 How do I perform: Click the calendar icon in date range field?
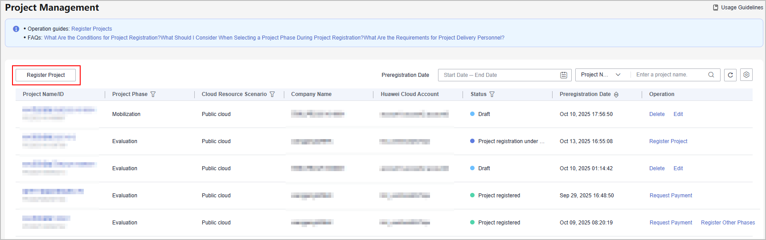[x=563, y=75]
